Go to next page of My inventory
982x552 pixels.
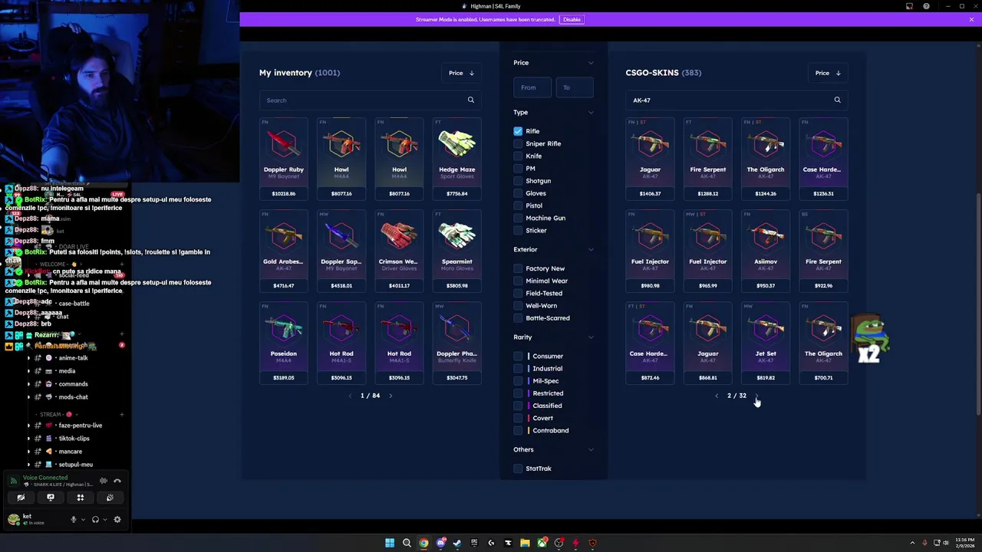pos(390,396)
